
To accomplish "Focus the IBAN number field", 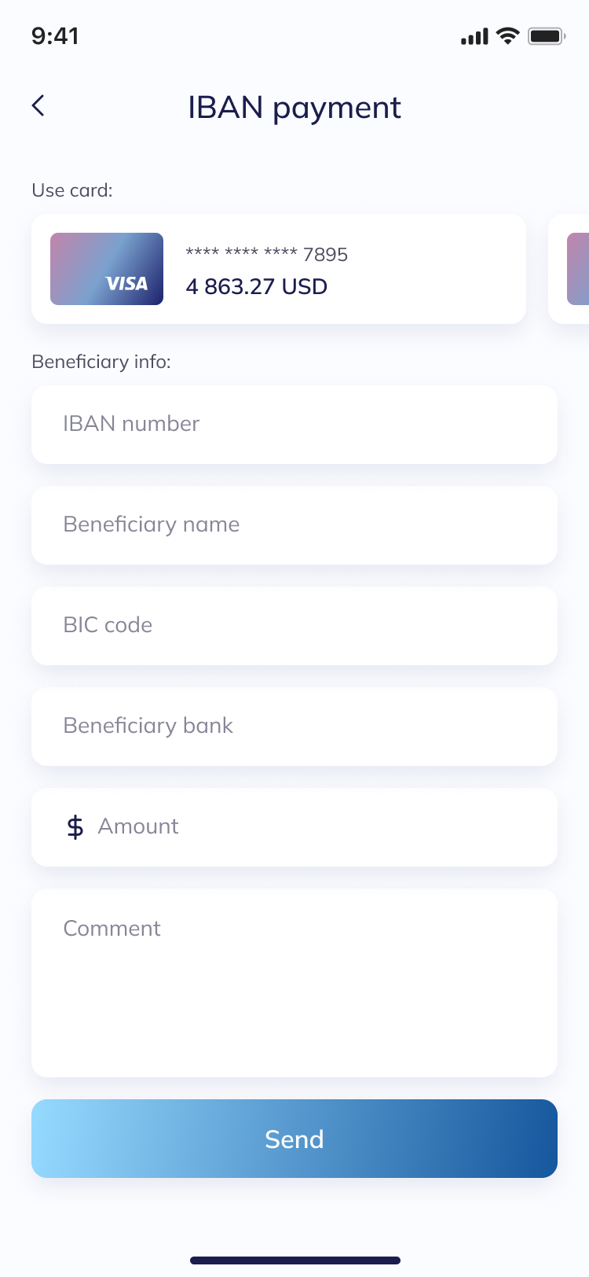I will tap(294, 425).
